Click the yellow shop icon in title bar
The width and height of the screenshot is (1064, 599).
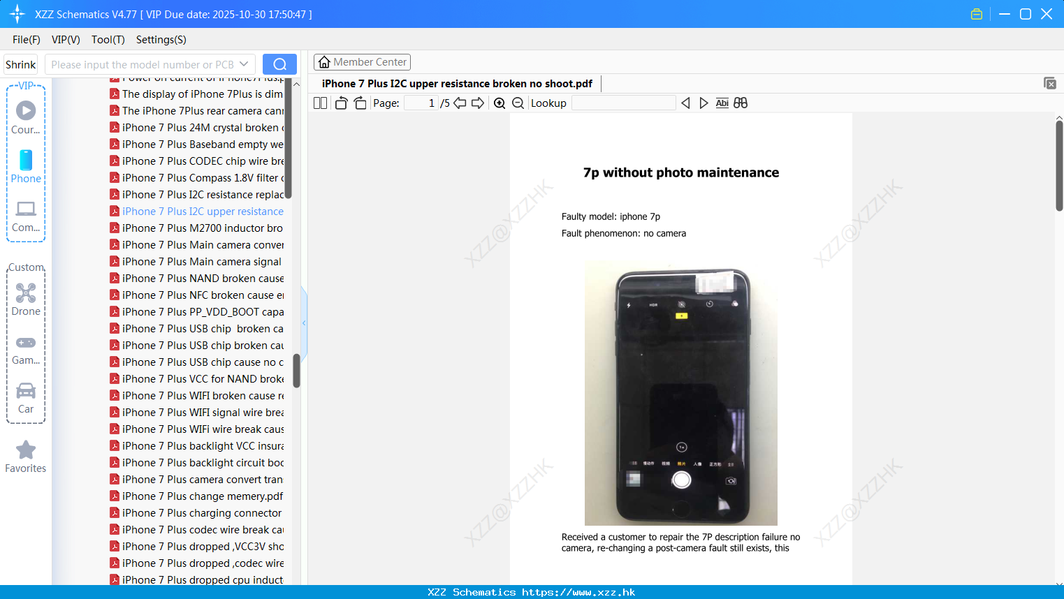(977, 14)
